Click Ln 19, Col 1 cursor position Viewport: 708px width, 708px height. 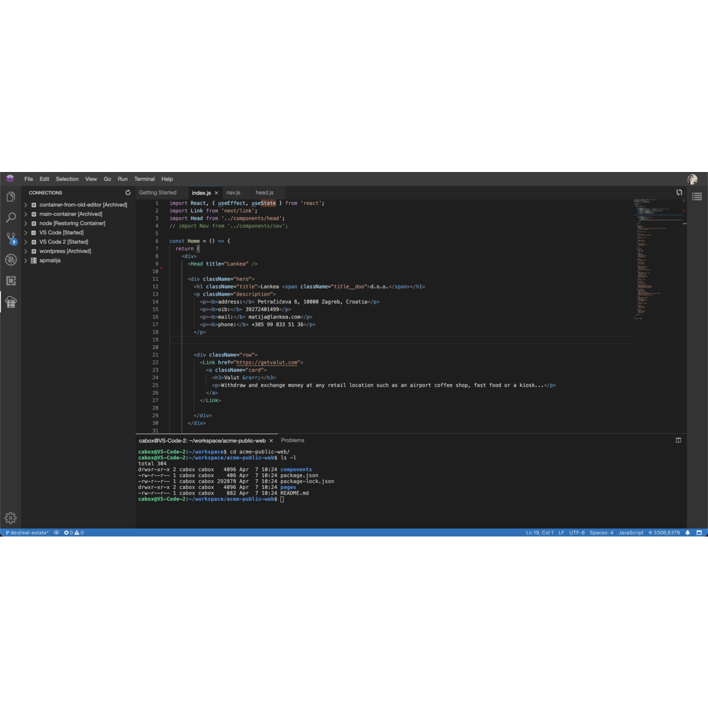pos(540,533)
